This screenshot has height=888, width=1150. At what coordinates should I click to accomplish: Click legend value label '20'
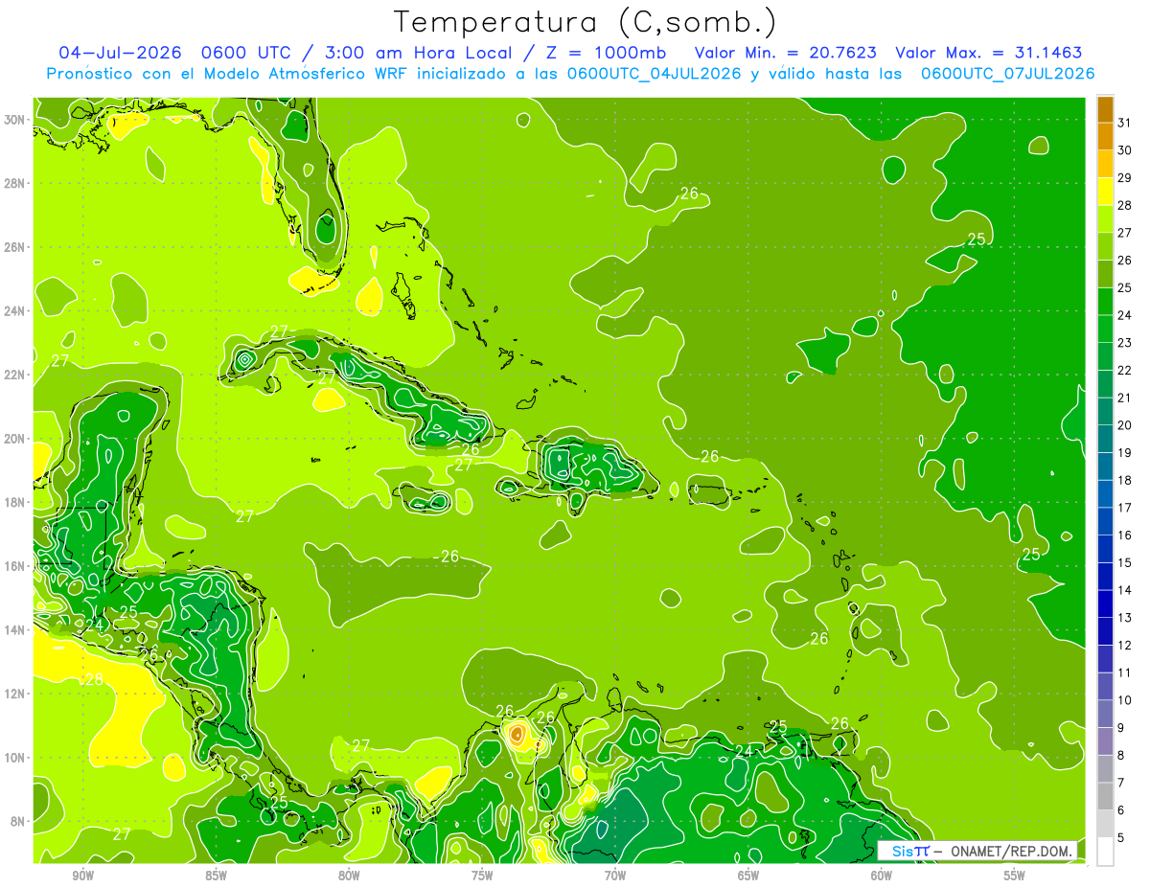click(1124, 425)
